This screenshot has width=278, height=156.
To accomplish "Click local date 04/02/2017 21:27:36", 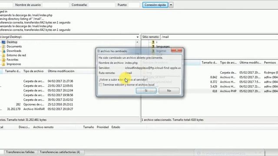I will (60, 81).
